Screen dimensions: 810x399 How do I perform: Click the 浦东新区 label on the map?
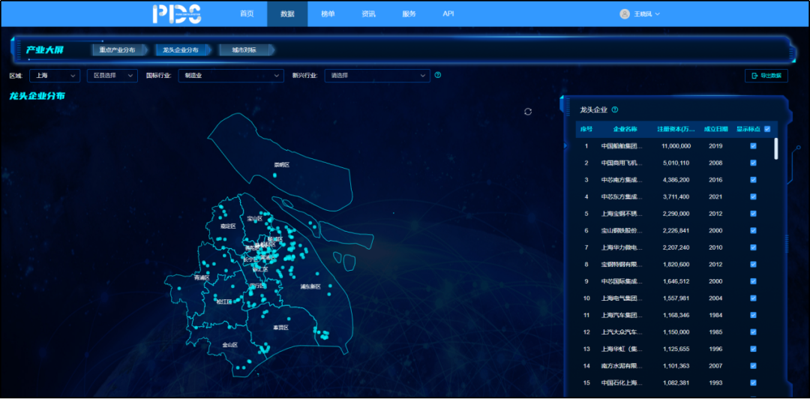pyautogui.click(x=310, y=286)
